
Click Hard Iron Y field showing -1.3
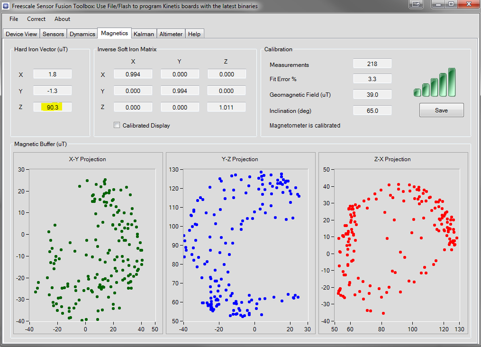[x=53, y=91]
